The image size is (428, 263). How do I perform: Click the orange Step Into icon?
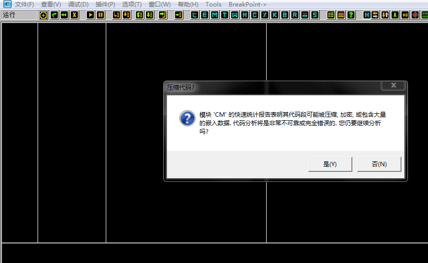tap(116, 15)
